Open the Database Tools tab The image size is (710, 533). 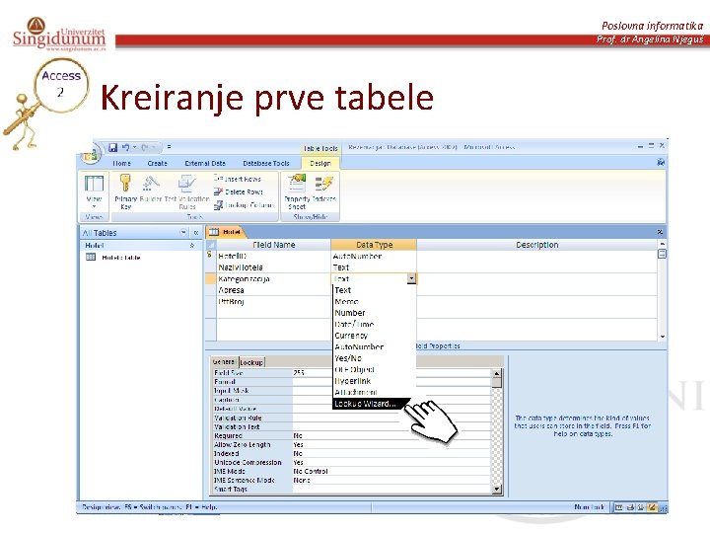tap(266, 163)
